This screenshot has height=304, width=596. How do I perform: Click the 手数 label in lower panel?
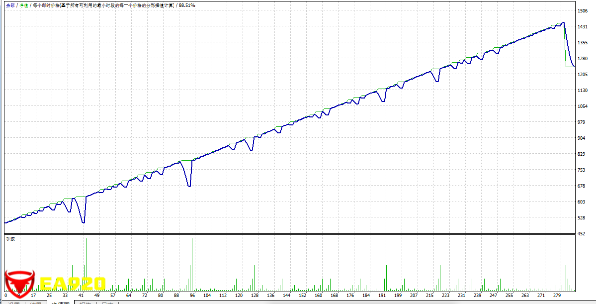click(10, 239)
